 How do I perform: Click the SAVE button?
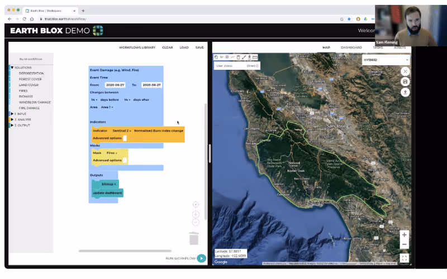[x=199, y=47]
